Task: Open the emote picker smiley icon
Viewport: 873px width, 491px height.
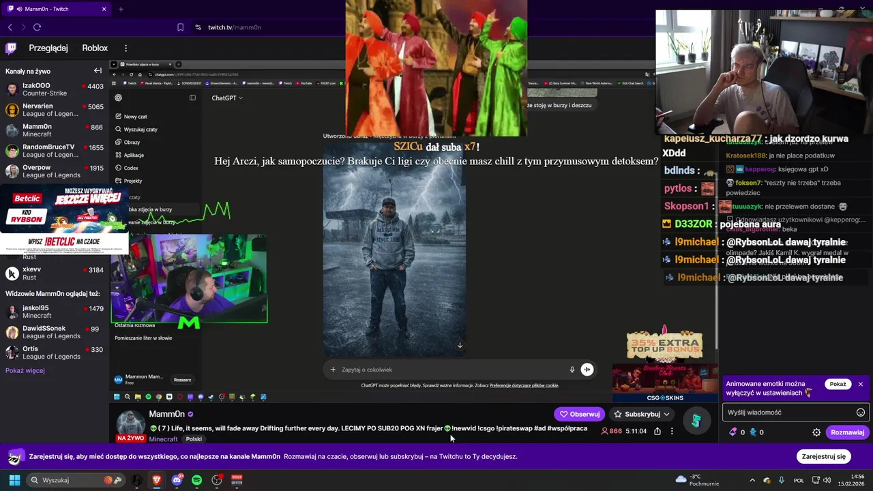Action: tap(861, 412)
